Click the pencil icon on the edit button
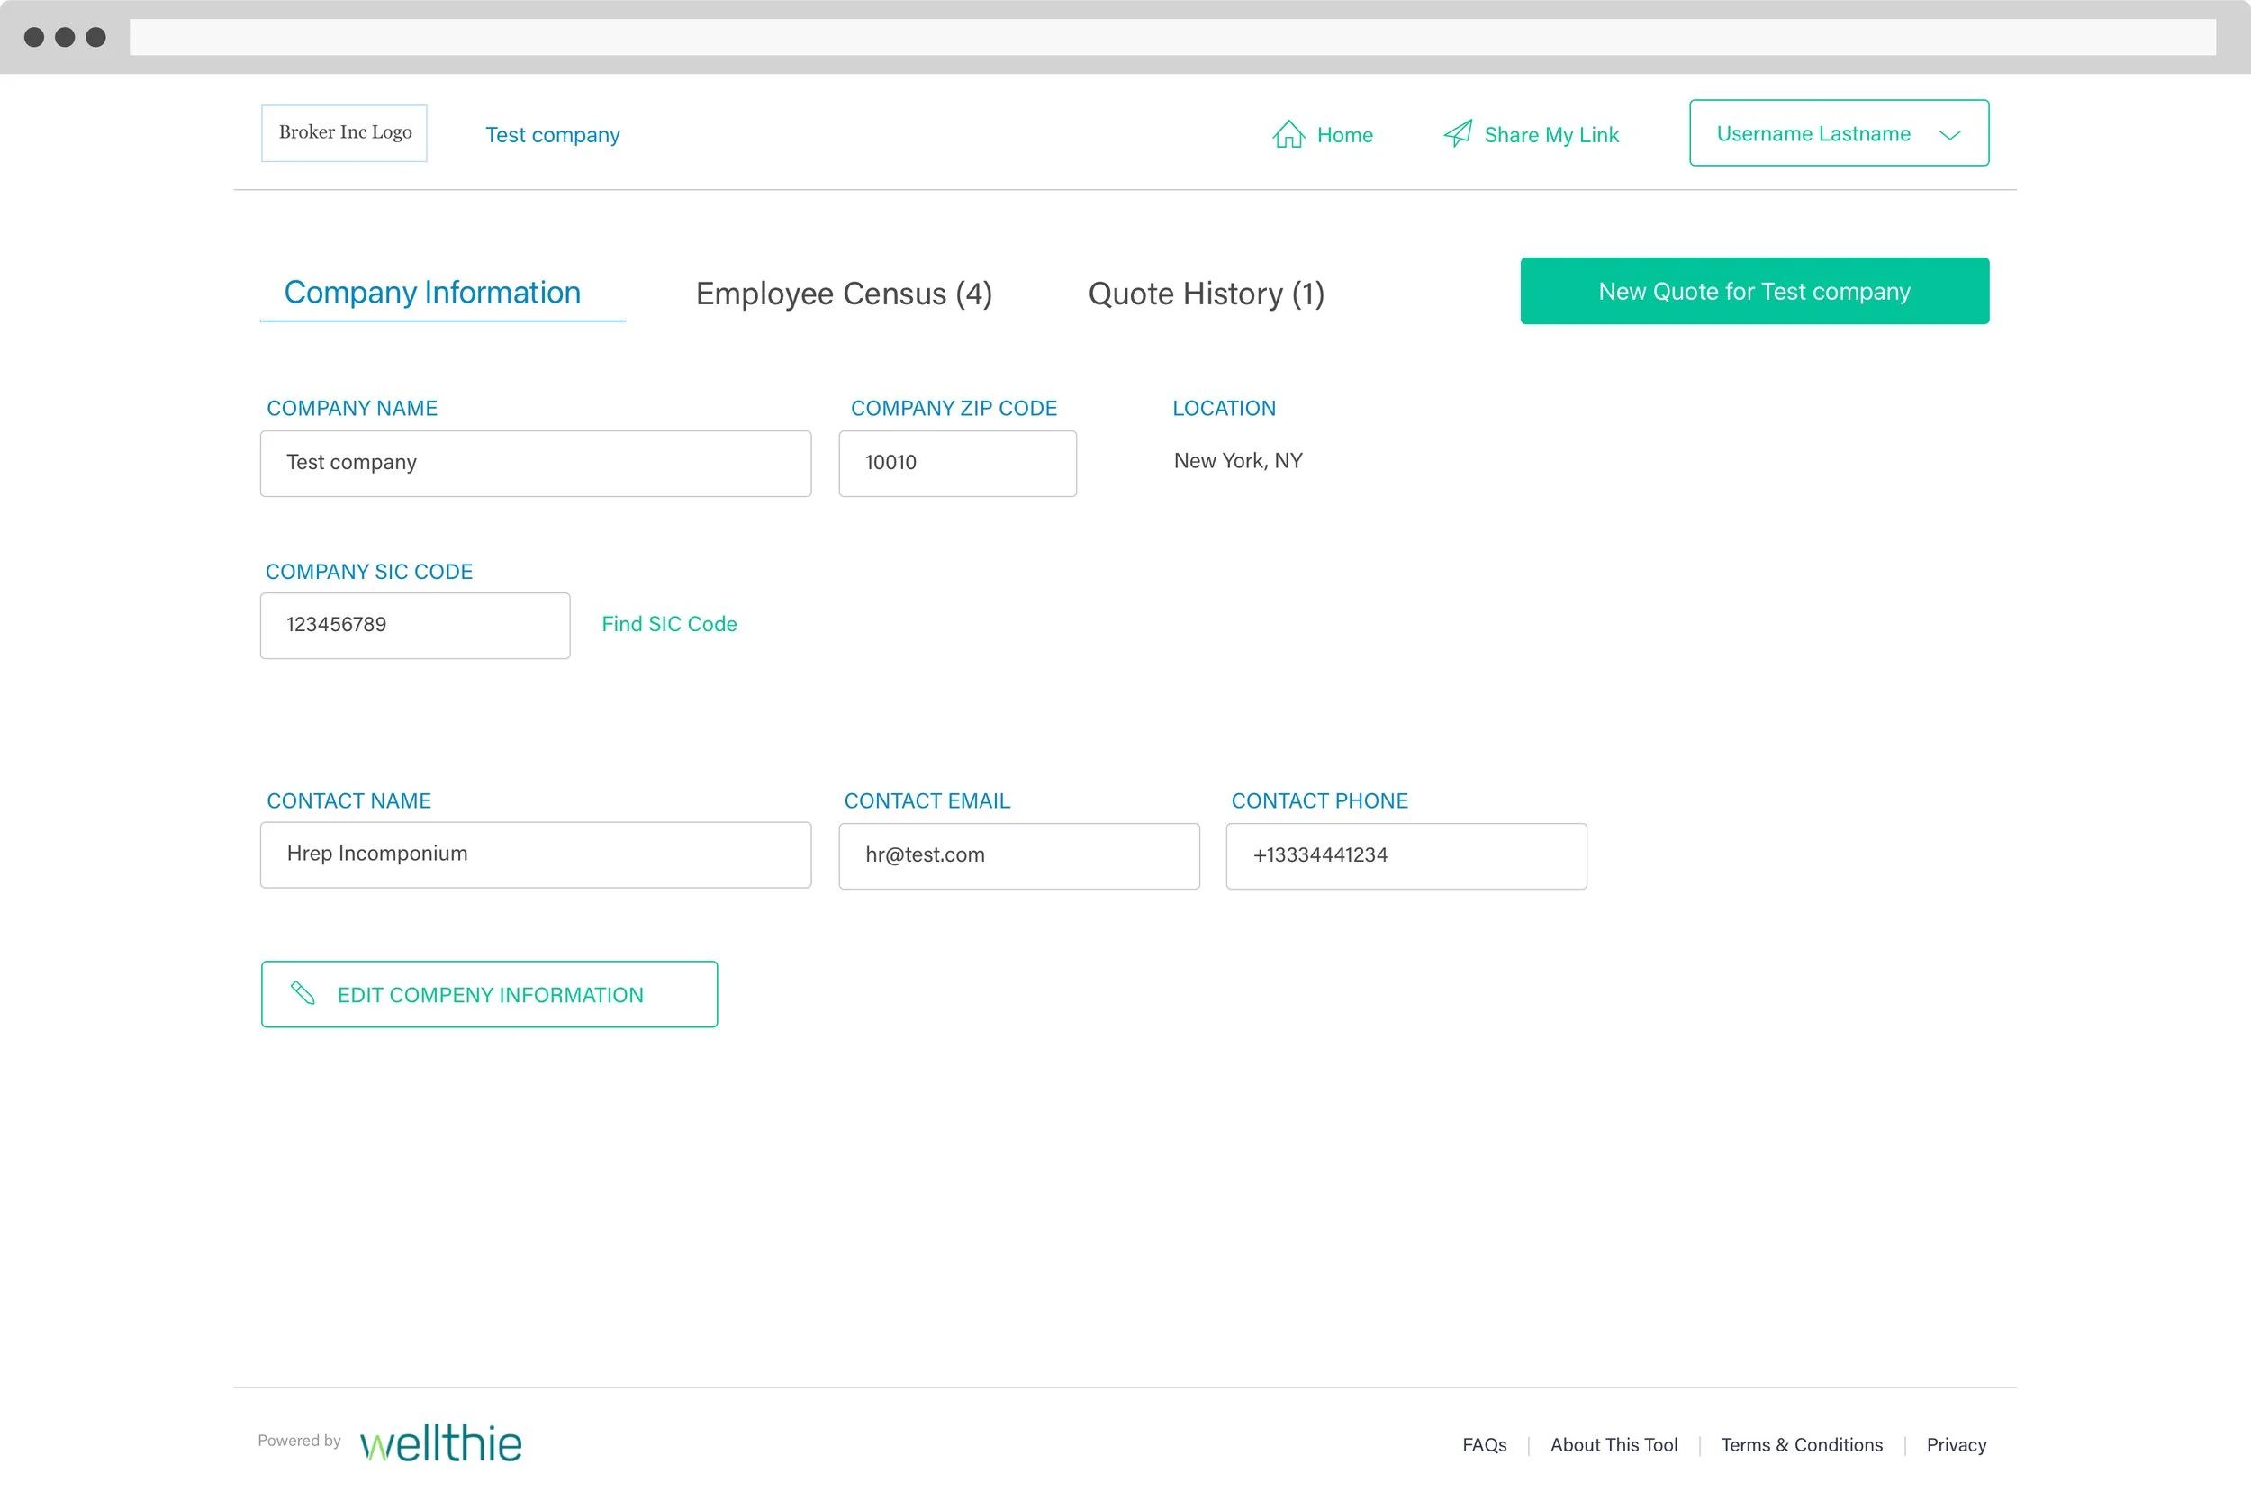 (303, 994)
